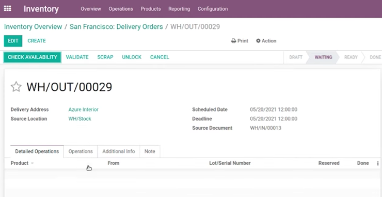Open the apps grid menu icon
Viewport: 382px width, 197px height.
tap(8, 9)
